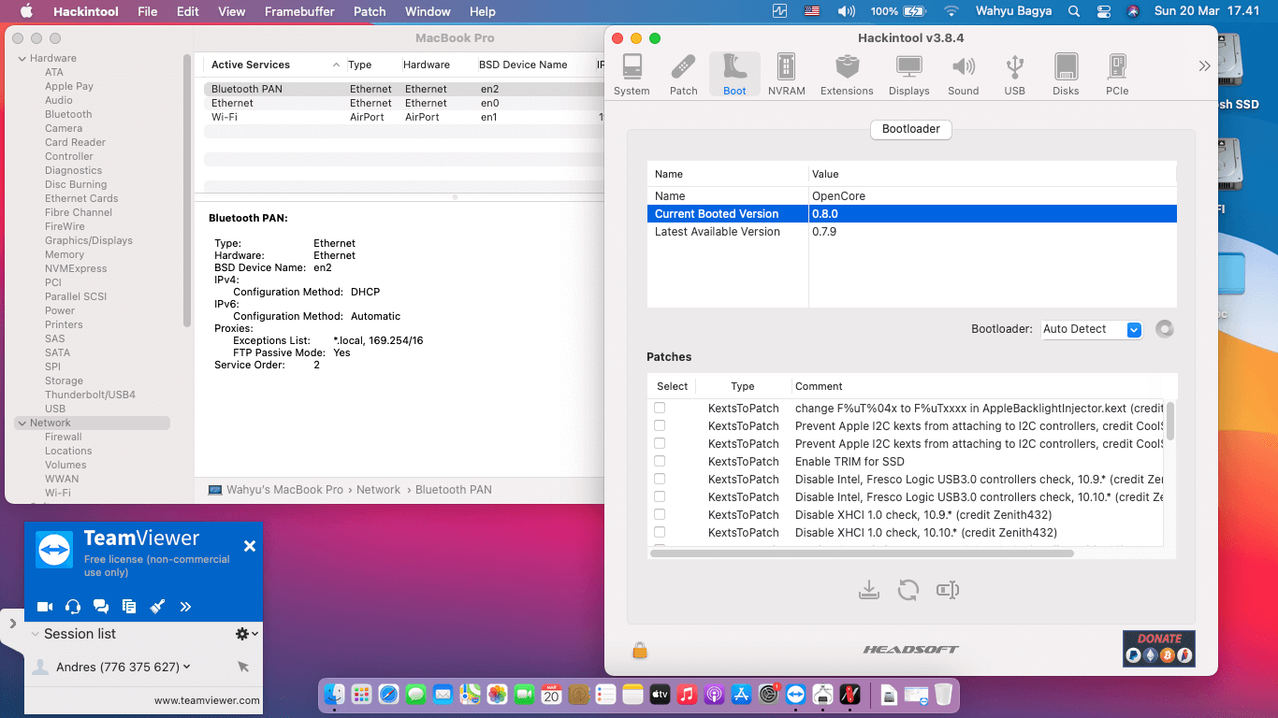Expand the Andres session dropdown
Screen dimensions: 1278x718
coord(187,667)
